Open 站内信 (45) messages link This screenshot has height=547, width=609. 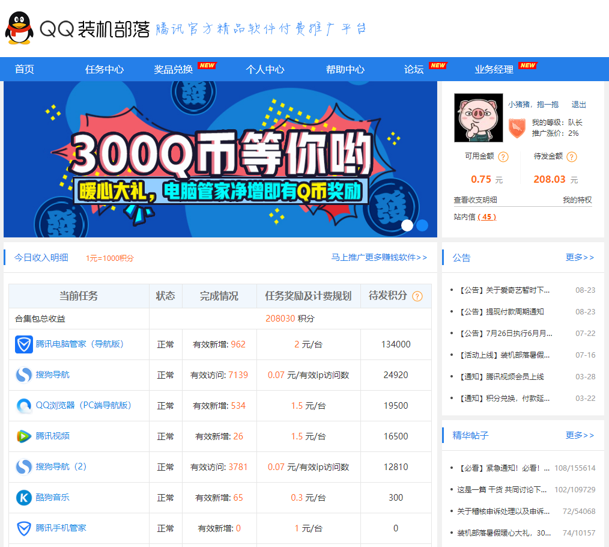[474, 217]
